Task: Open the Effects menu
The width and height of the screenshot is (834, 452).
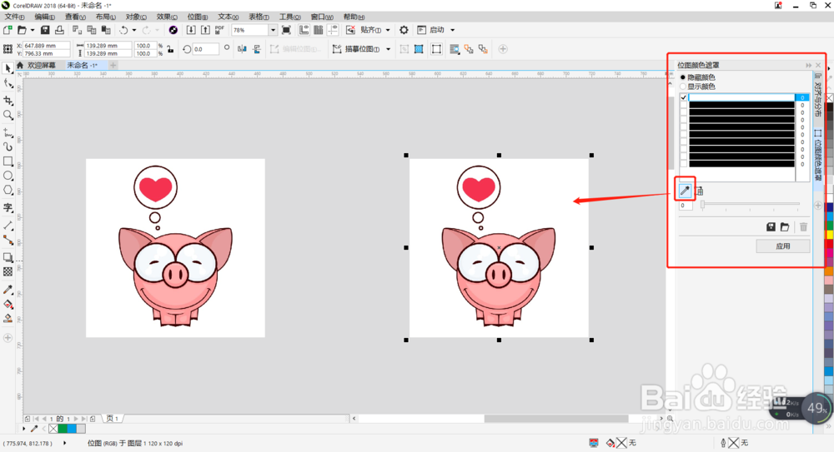Action: pyautogui.click(x=167, y=17)
